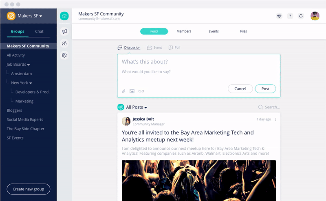Click the What's this about title field
Viewport: 326px width, 201px height.
click(145, 62)
